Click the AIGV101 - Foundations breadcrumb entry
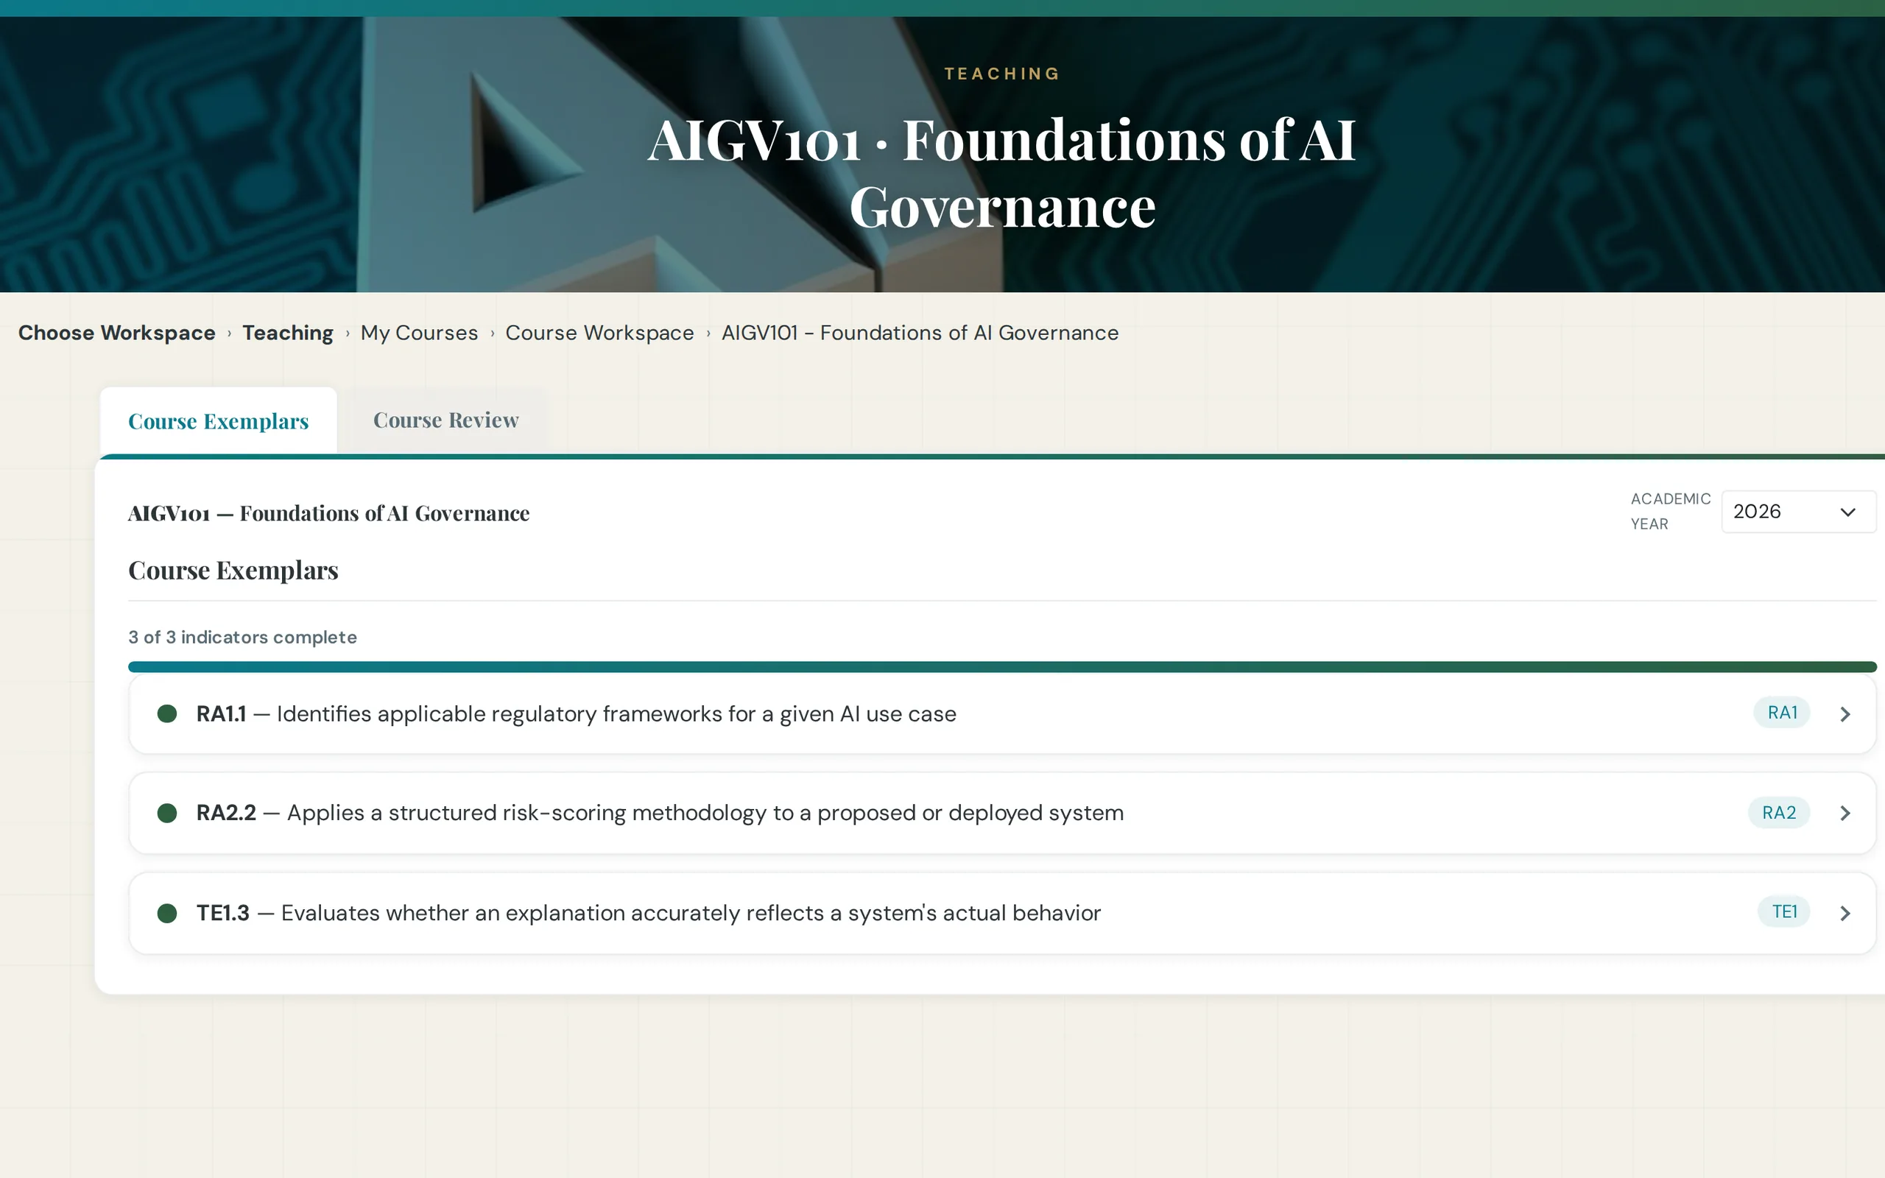This screenshot has height=1178, width=1885. coord(920,333)
